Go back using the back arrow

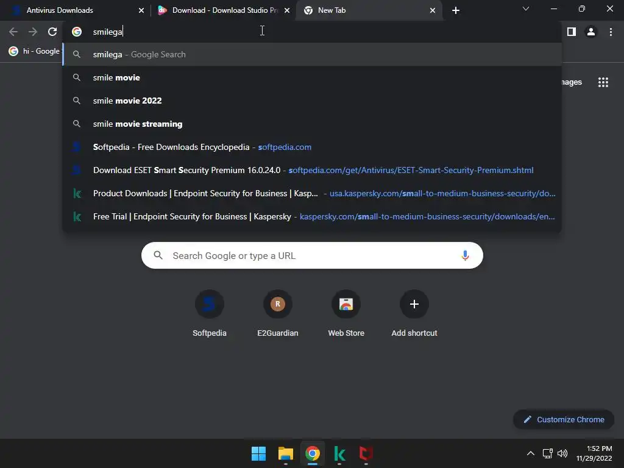coord(13,32)
